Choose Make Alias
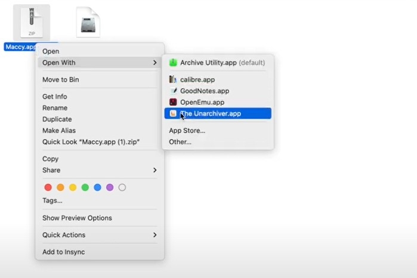The height and width of the screenshot is (278, 417). pyautogui.click(x=100, y=131)
